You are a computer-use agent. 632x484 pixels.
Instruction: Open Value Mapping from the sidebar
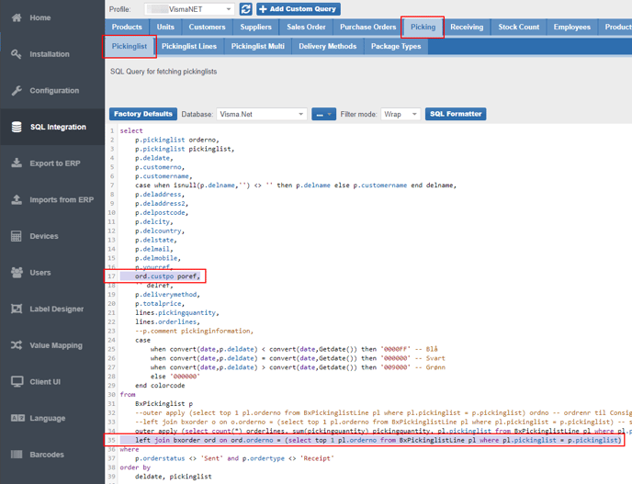pyautogui.click(x=52, y=345)
